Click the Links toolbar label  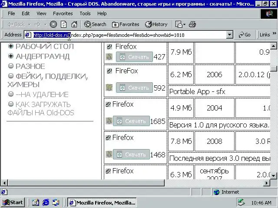pyautogui.click(x=265, y=35)
